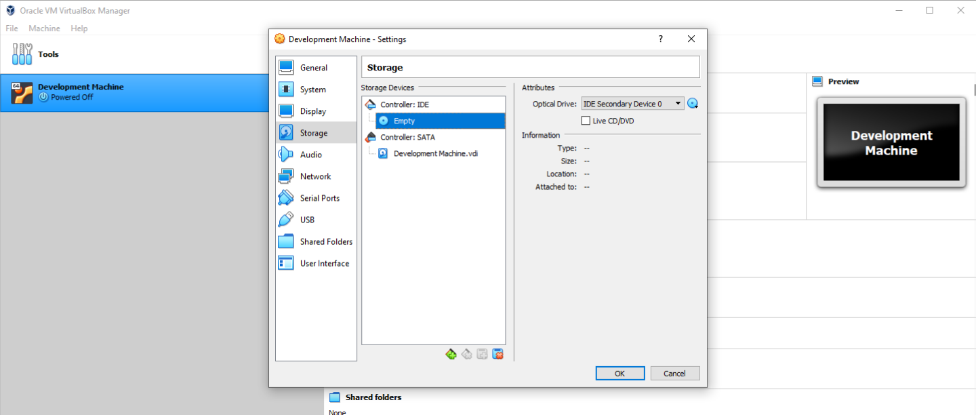Maximize the VirtualBox Manager window
976x415 pixels.
tap(929, 10)
